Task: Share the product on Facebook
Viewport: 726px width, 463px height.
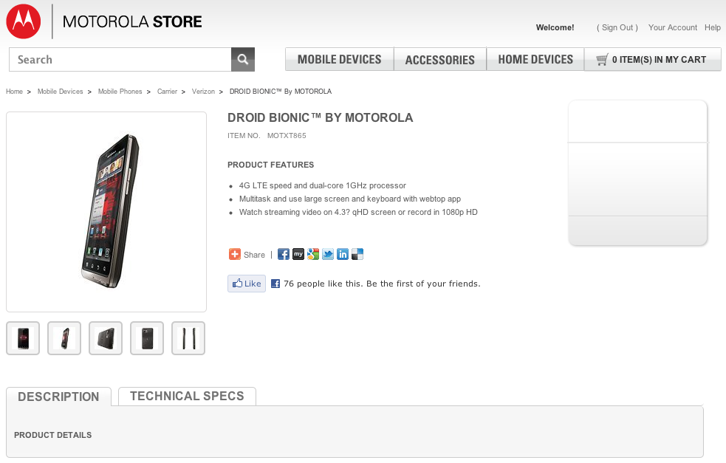Action: [x=284, y=255]
